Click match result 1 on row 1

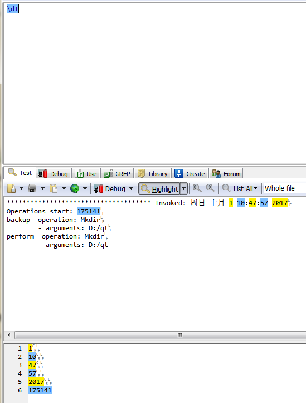click(30, 348)
